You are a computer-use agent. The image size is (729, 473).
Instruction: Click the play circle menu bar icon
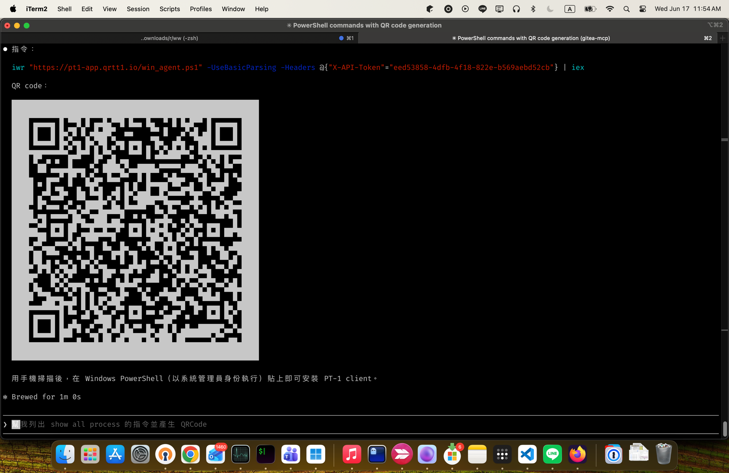465,9
